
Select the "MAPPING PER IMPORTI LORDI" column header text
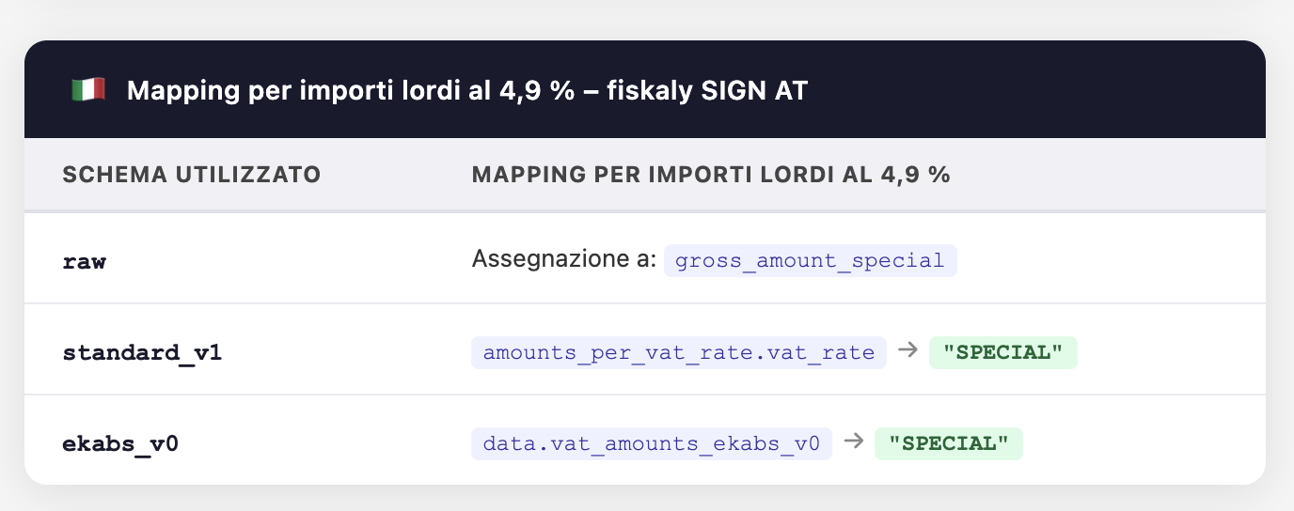click(x=673, y=175)
